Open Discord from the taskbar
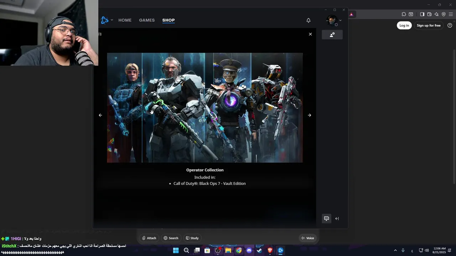This screenshot has width=456, height=256. coord(249,250)
